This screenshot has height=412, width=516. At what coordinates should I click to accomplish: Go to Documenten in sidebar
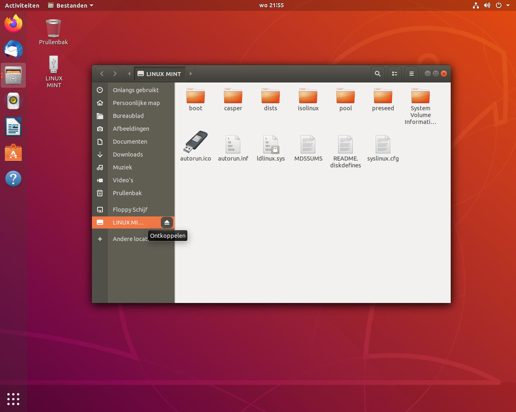pos(133,142)
